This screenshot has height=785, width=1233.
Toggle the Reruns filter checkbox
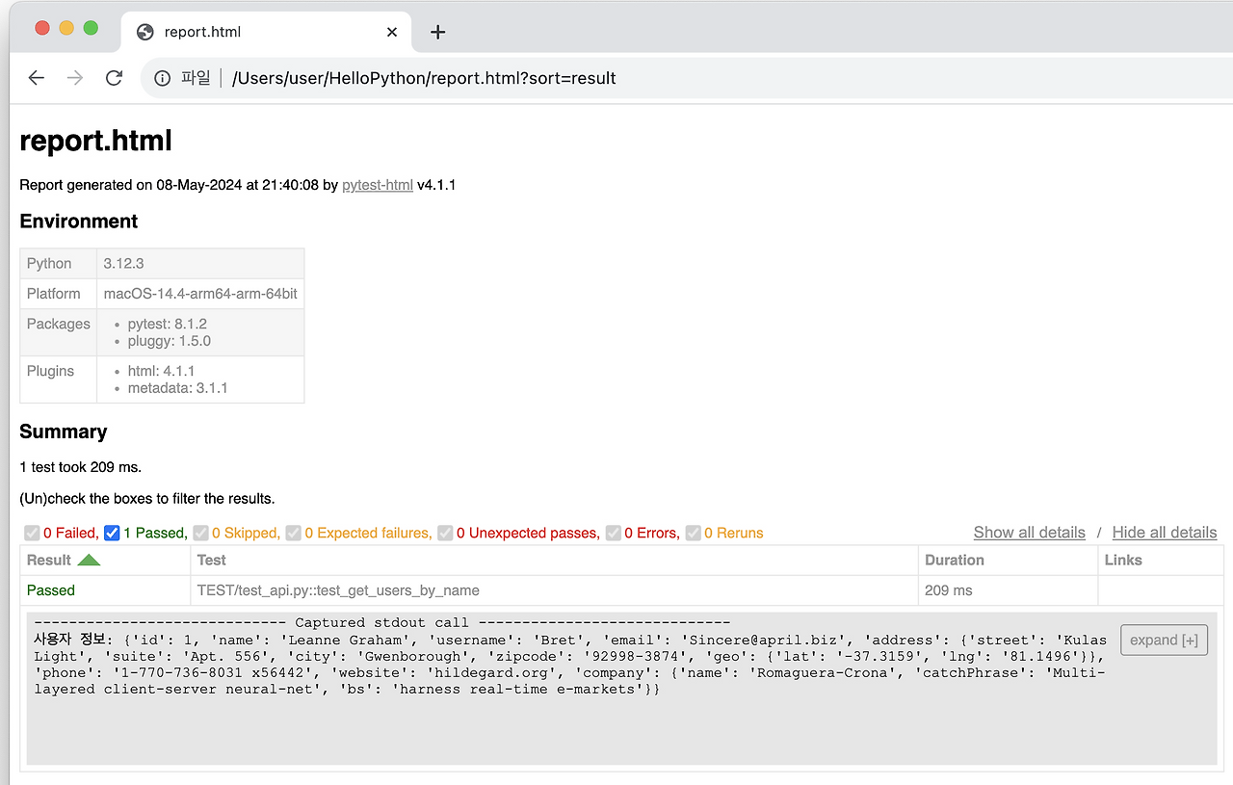coord(693,533)
